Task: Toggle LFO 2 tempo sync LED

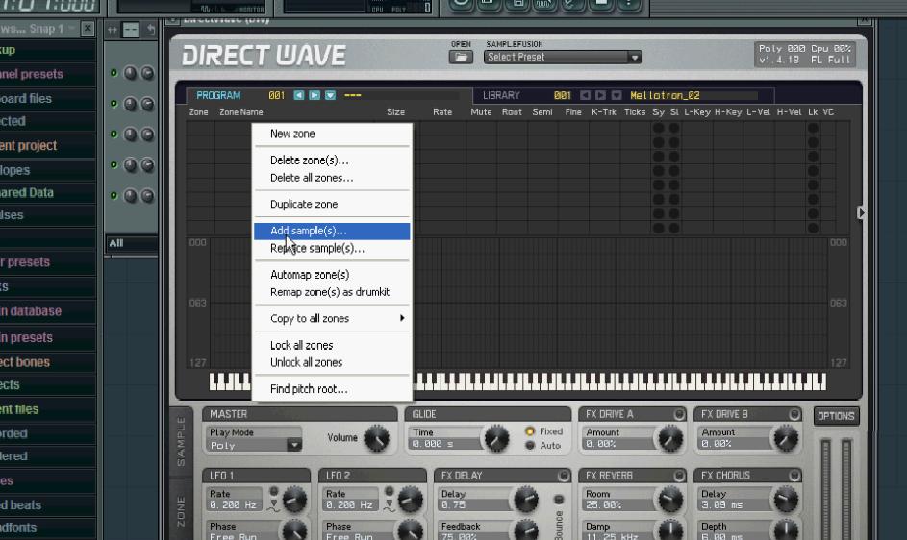Action: tap(390, 491)
